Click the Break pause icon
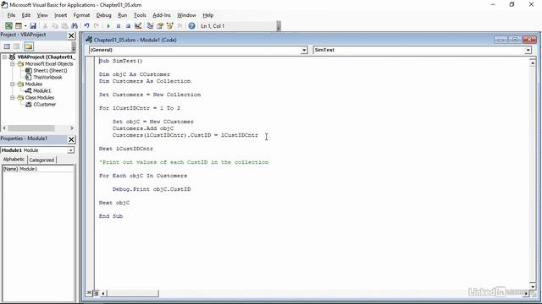This screenshot has width=542, height=304. click(119, 26)
